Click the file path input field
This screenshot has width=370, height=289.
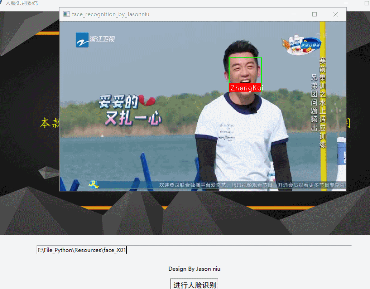[194, 250]
